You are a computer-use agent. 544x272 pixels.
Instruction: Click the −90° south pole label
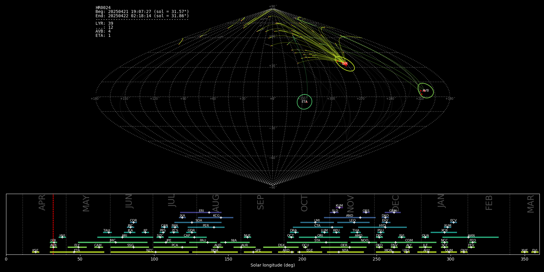coord(273,187)
